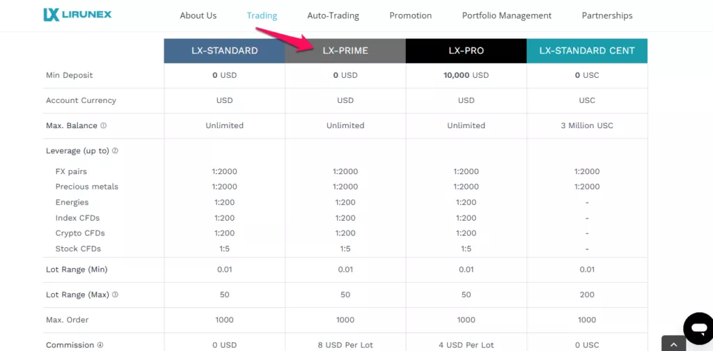This screenshot has height=351, width=713.
Task: Click the Min Deposit row label
Action: click(69, 75)
